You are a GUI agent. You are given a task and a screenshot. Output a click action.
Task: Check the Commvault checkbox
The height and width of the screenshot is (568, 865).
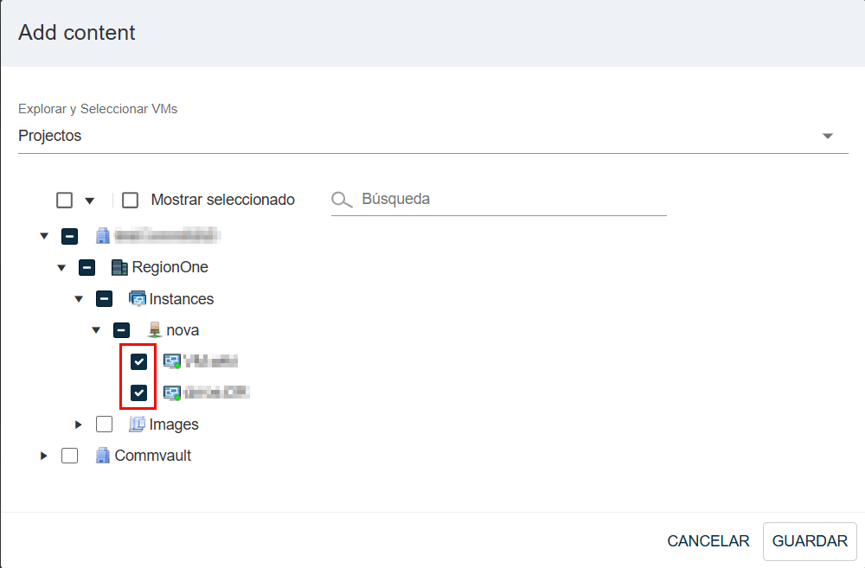70,456
